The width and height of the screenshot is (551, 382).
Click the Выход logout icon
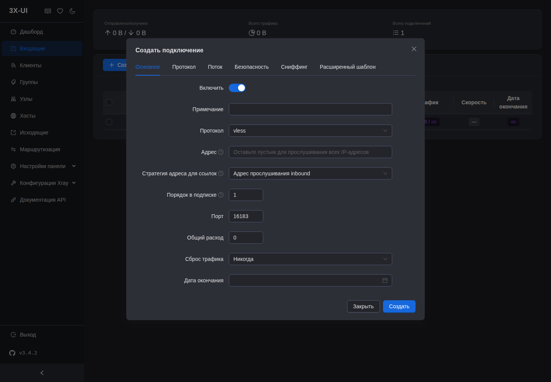[x=13, y=335]
